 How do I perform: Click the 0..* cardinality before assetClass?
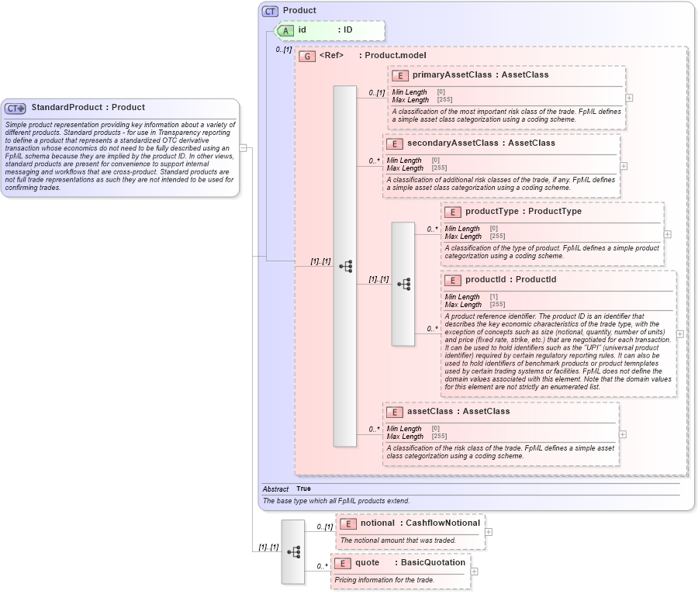374,430
